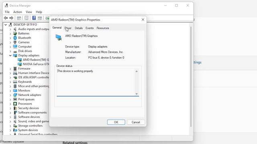Click the Batteries category icon
Image resolution: width=257 pixels, height=144 pixels.
click(x=15, y=33)
